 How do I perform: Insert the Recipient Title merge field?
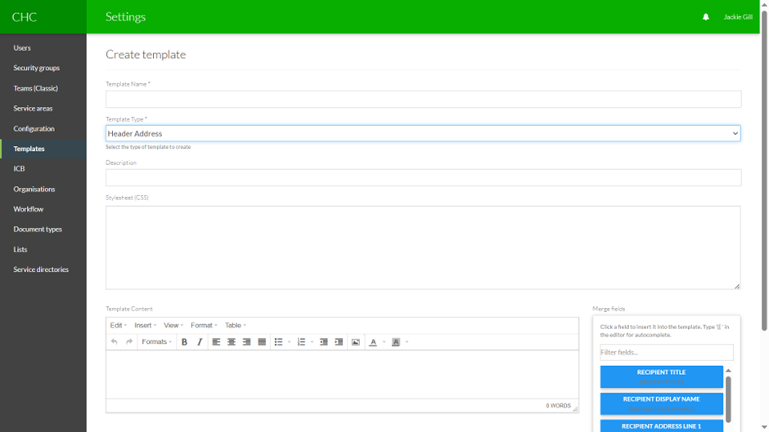tap(661, 376)
